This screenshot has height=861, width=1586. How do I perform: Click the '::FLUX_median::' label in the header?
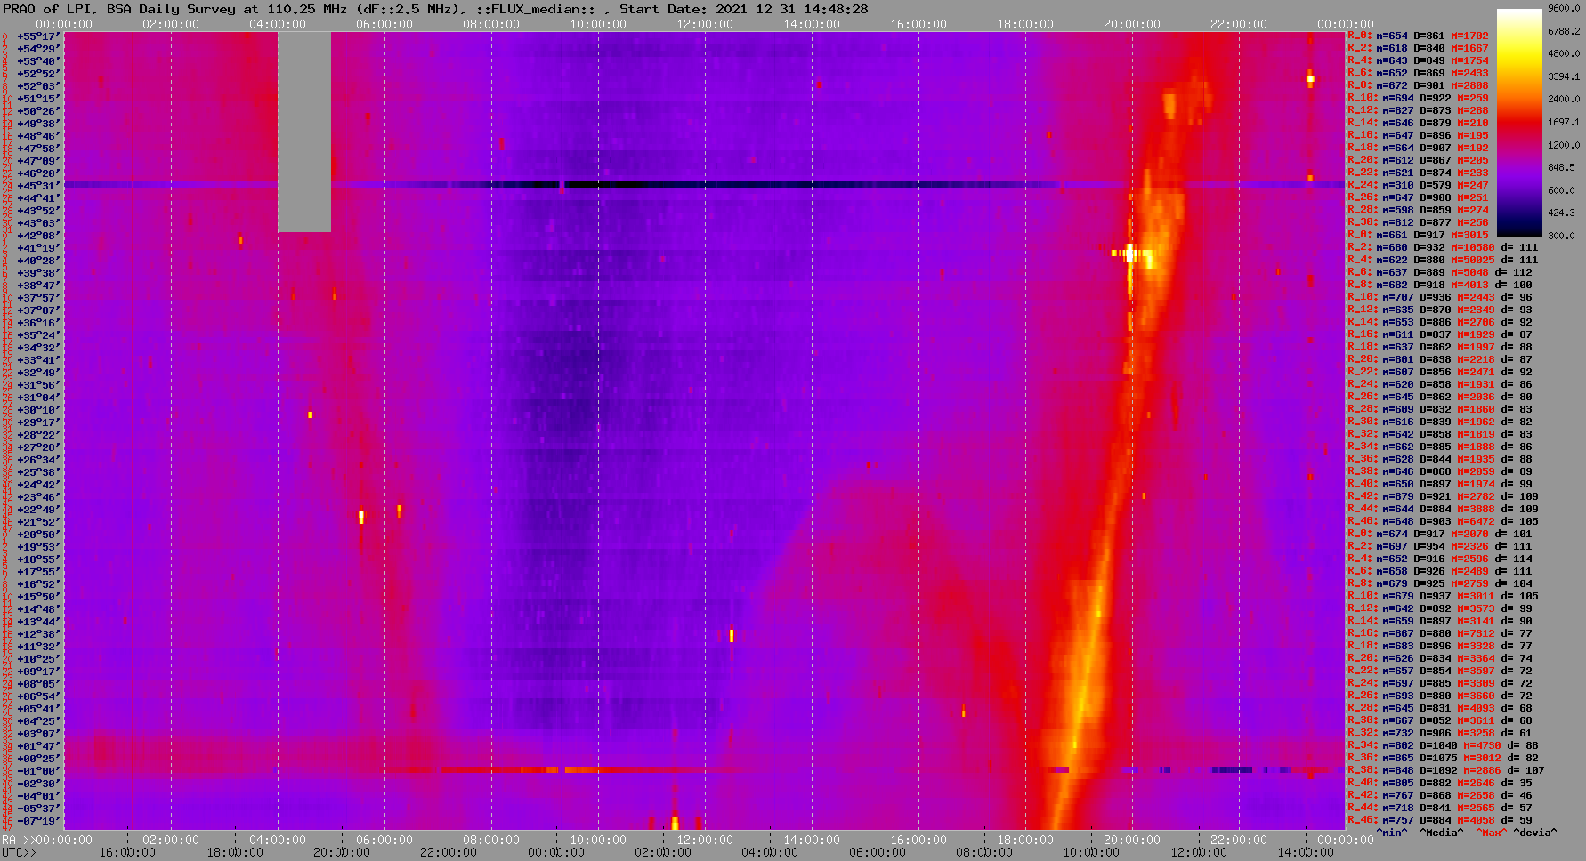click(x=538, y=9)
